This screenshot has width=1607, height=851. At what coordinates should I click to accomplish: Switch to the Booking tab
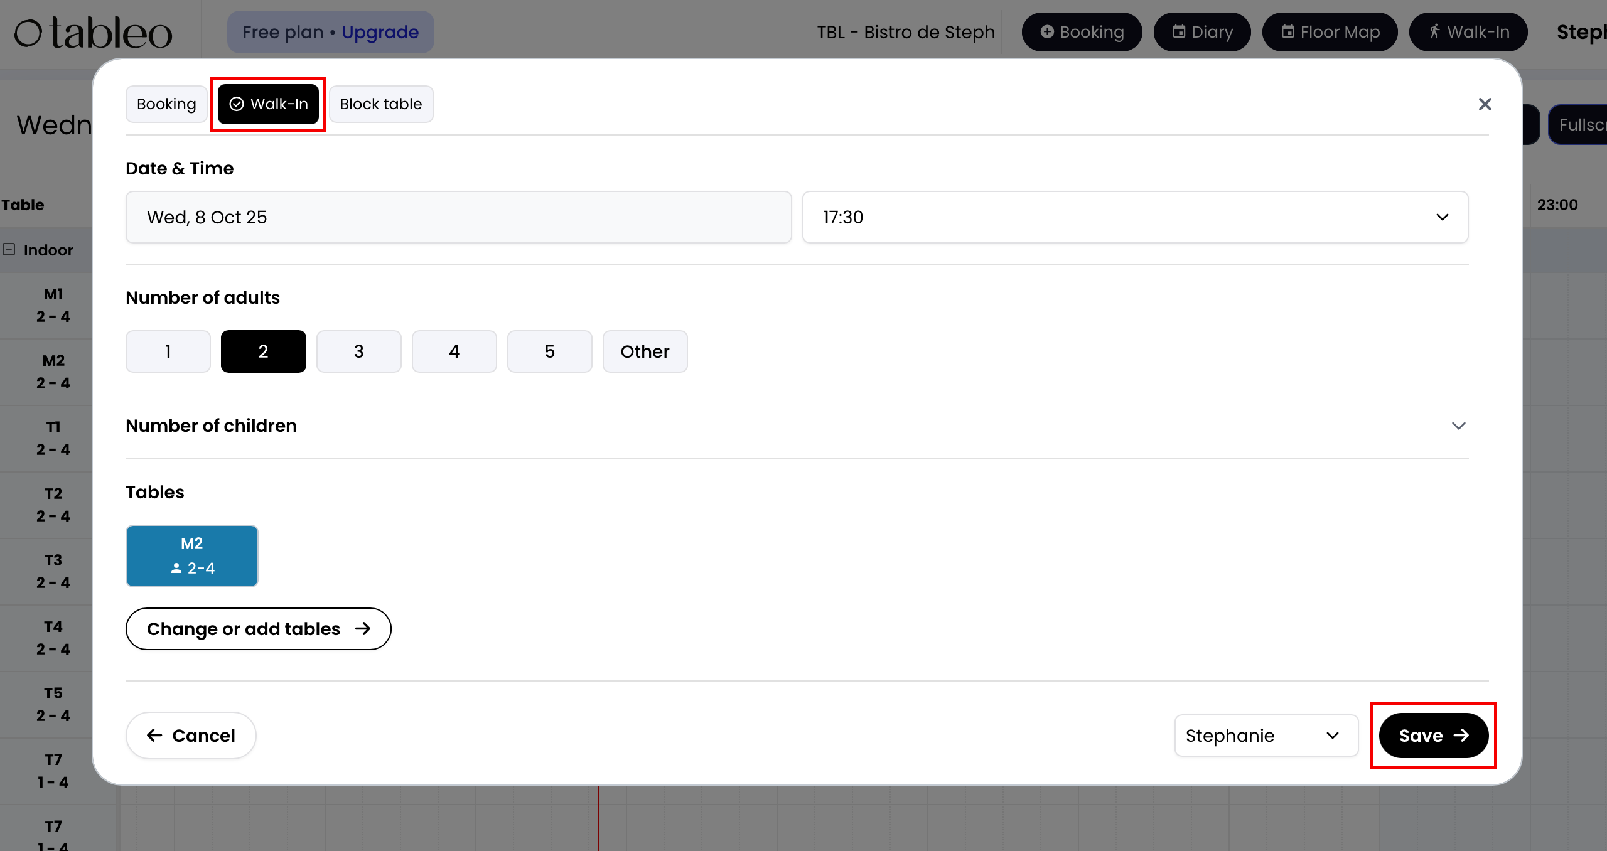tap(166, 104)
